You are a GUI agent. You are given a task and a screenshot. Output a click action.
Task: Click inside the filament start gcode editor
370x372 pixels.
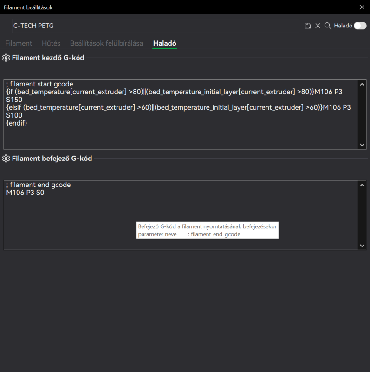181,114
